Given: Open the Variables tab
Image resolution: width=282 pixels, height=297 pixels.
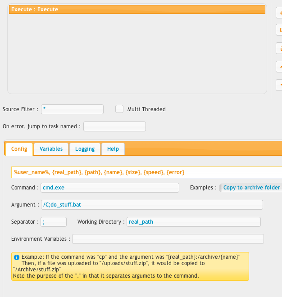Looking at the screenshot, I should click(51, 149).
